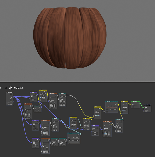Viewport: 155px width, 157px height.
Task: Open the Floored Modulo operation dropdown
Action: pyautogui.click(x=55, y=141)
